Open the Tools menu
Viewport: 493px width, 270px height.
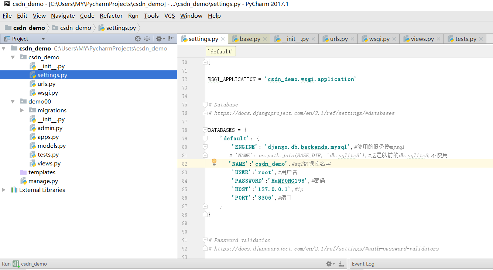(x=151, y=15)
